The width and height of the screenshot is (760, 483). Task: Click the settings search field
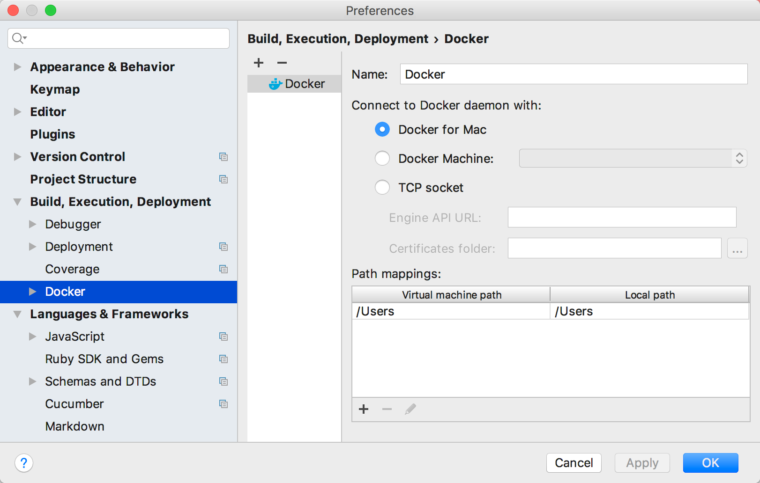[x=119, y=38]
